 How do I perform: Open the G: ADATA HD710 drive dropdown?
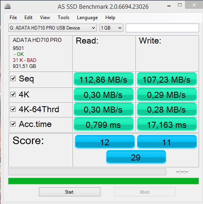pyautogui.click(x=52, y=28)
